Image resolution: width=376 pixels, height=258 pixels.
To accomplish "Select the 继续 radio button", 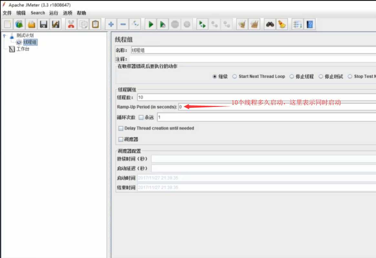I will (x=215, y=77).
